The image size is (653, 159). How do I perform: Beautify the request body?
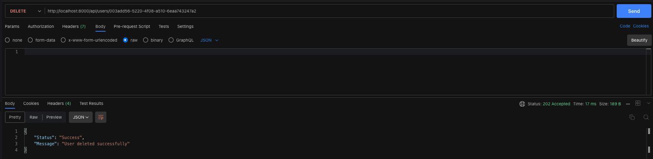pyautogui.click(x=639, y=40)
